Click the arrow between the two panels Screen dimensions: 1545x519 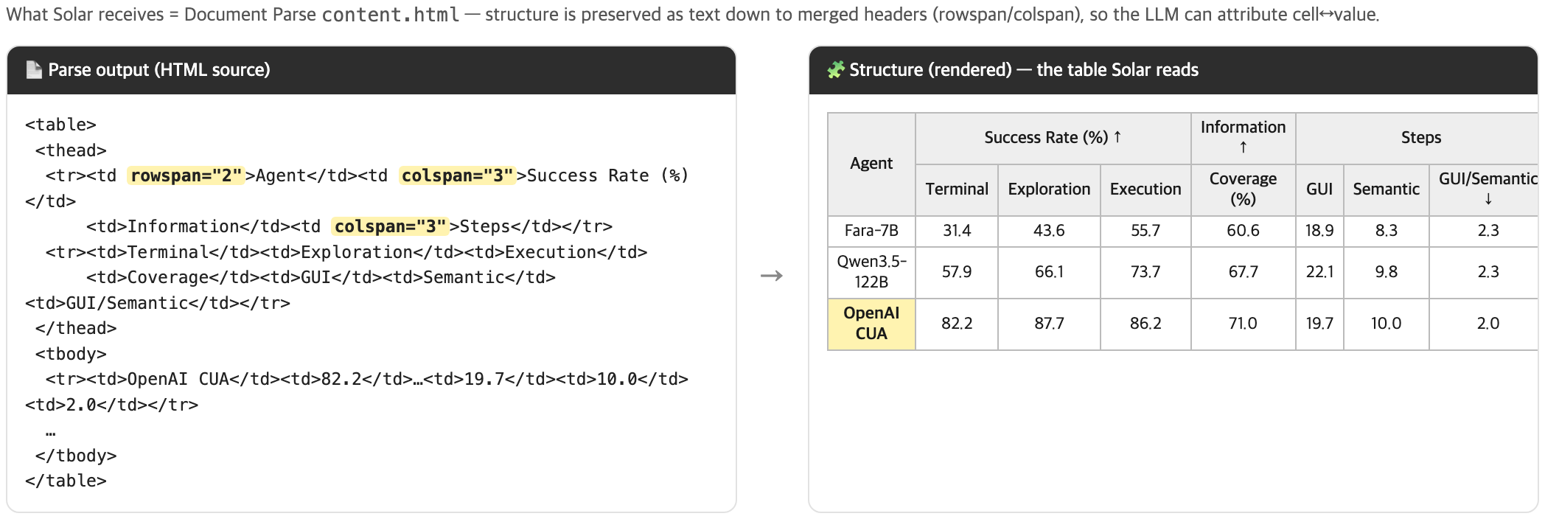[772, 276]
